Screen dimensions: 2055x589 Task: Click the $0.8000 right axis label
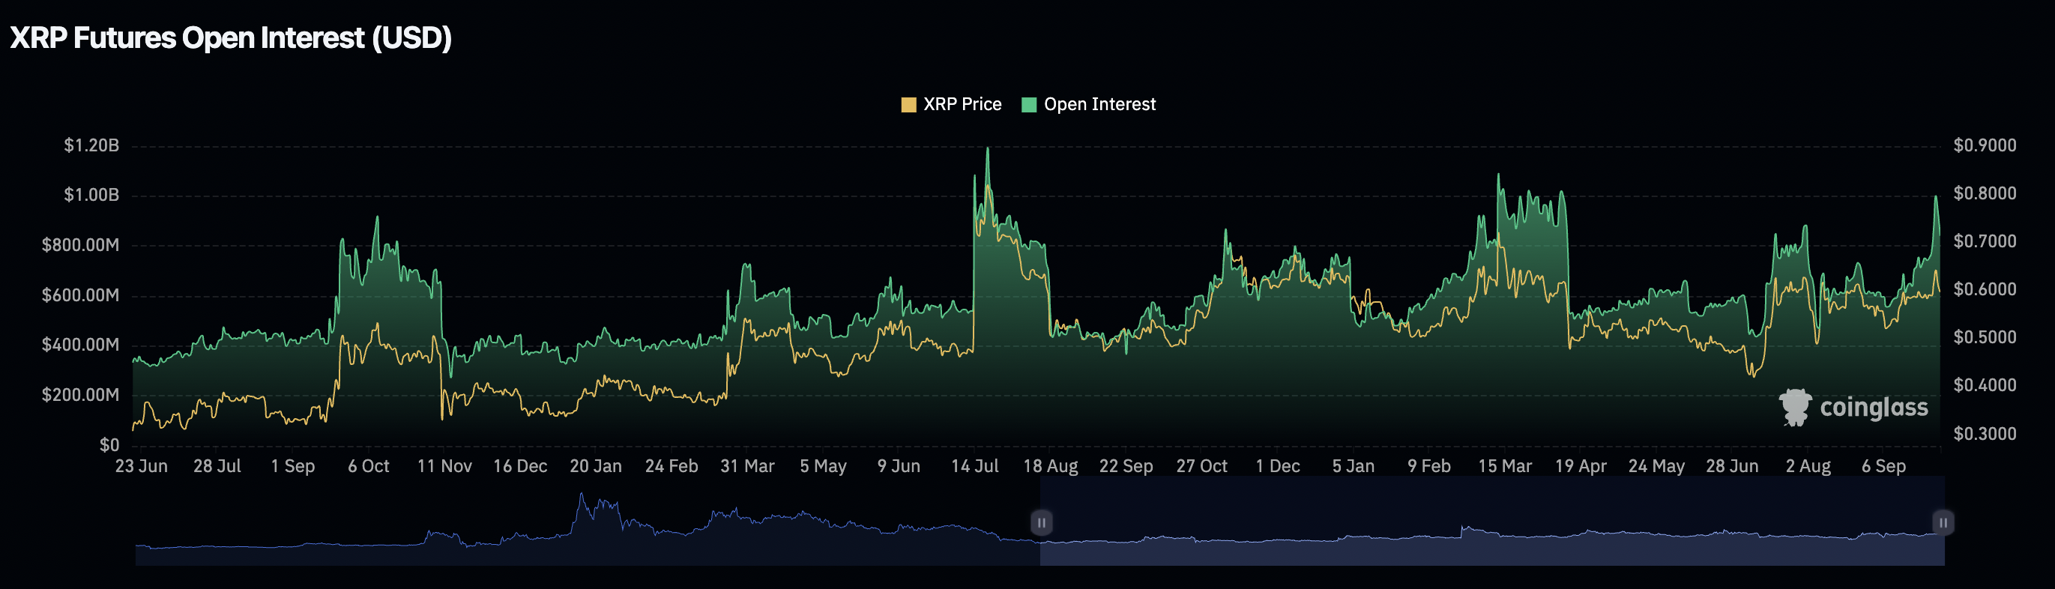point(1985,193)
